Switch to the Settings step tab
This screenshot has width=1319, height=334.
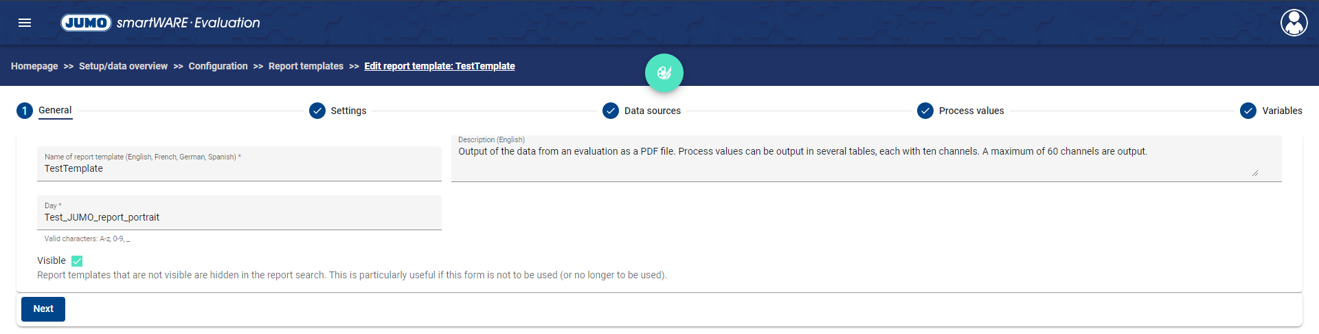[x=348, y=111]
